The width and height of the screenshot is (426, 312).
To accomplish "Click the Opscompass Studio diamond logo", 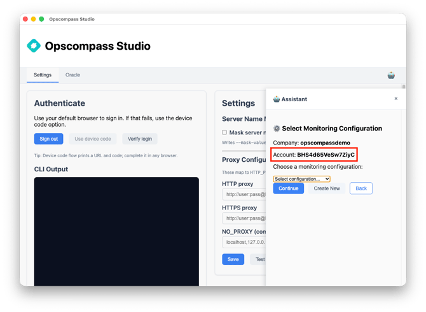I will click(34, 46).
